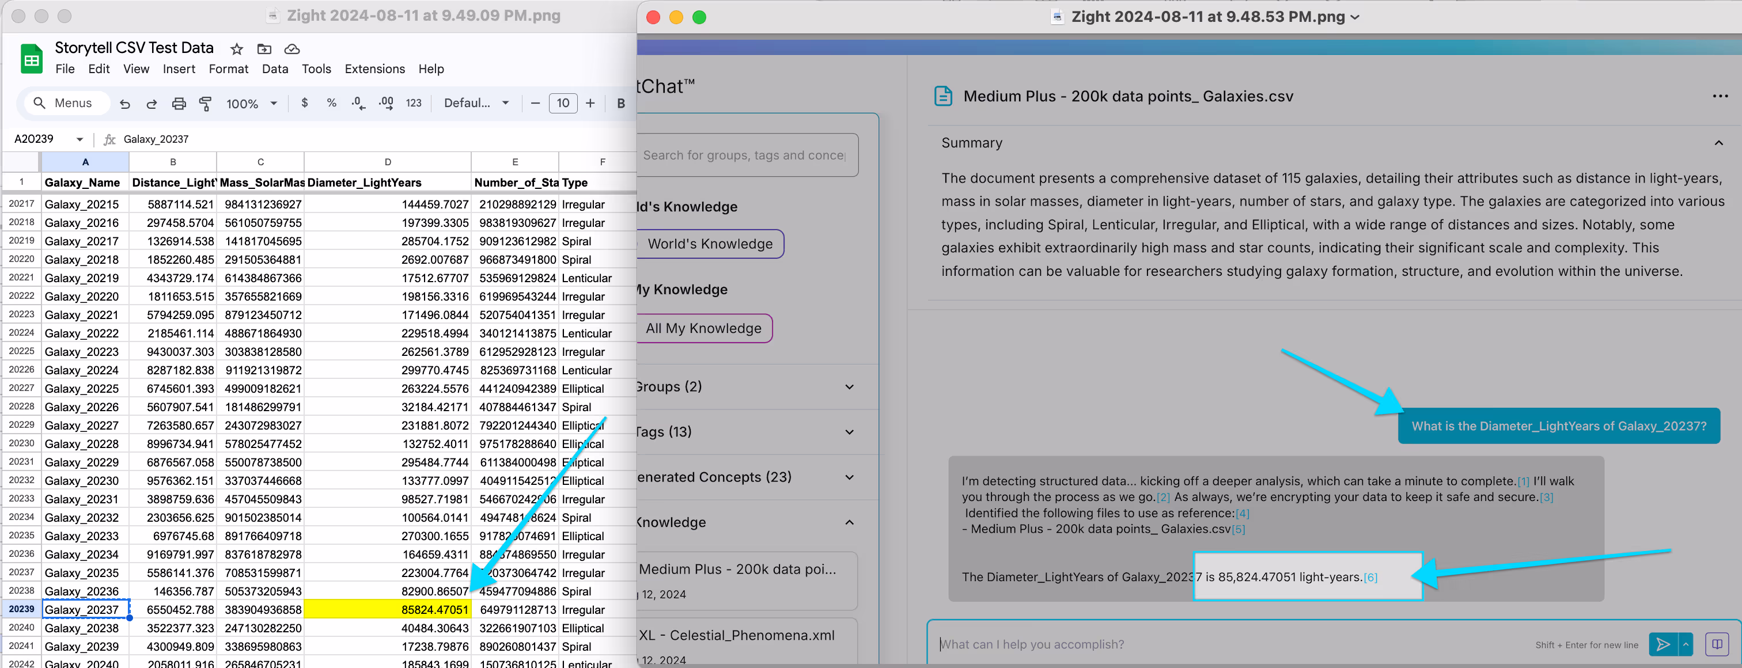Open the Data menu

pyautogui.click(x=275, y=69)
